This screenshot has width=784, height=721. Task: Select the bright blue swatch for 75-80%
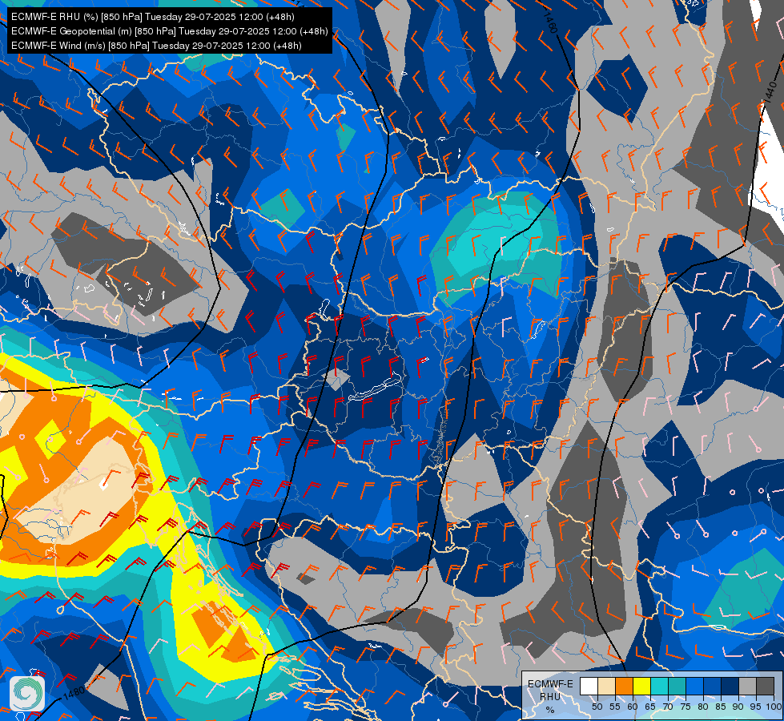click(694, 686)
